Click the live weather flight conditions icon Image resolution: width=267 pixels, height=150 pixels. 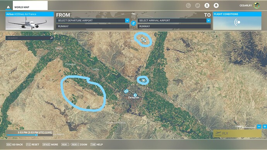237,22
